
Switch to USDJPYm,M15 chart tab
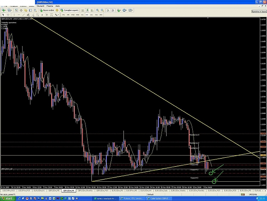tap(24, 190)
